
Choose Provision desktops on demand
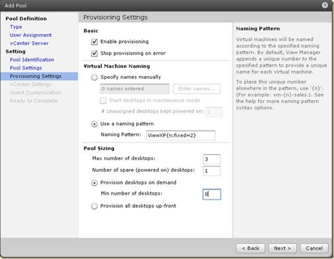tap(95, 182)
